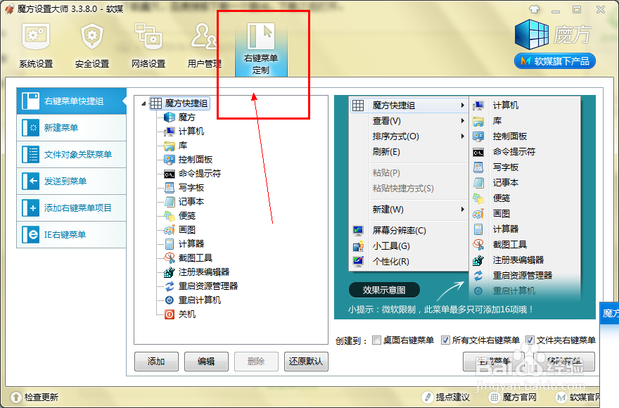Click 刷新(E) in the preview menu

coord(386,152)
